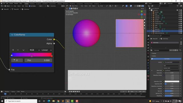Open the RGB color mode dropdown
The width and height of the screenshot is (183, 103).
[35, 50]
